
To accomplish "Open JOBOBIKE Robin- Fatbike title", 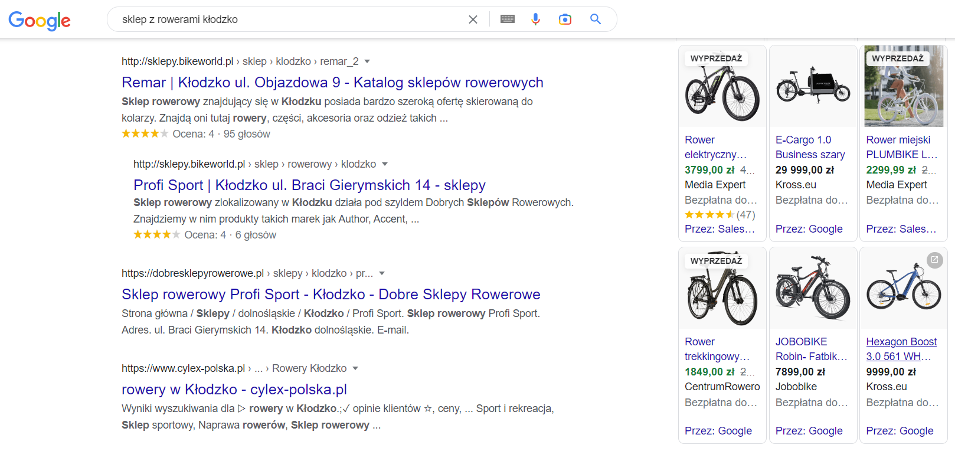I will pos(811,349).
